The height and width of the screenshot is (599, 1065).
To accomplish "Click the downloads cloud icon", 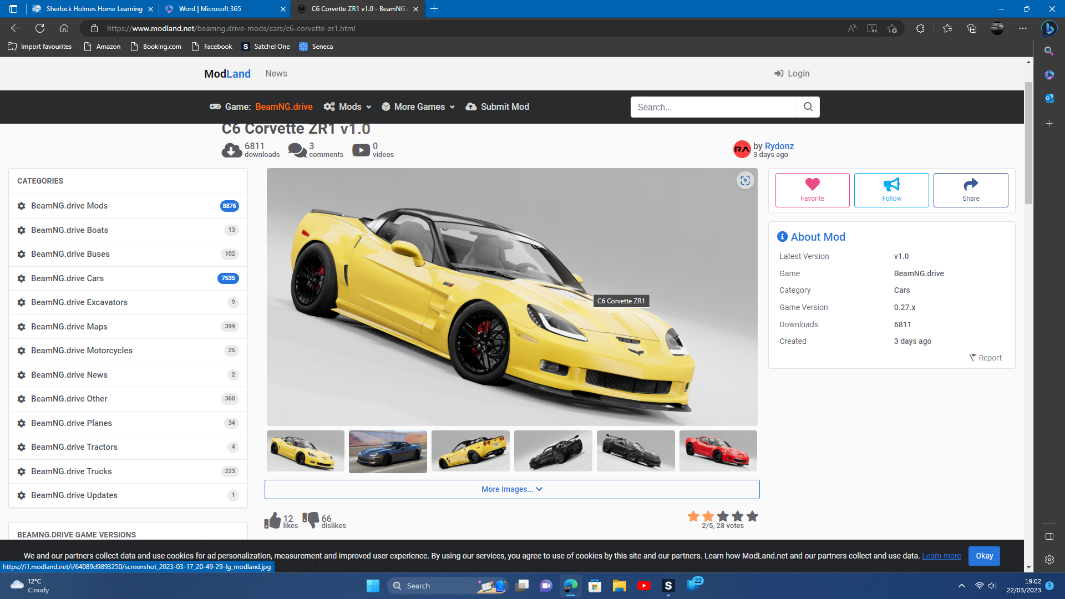I will pyautogui.click(x=231, y=150).
